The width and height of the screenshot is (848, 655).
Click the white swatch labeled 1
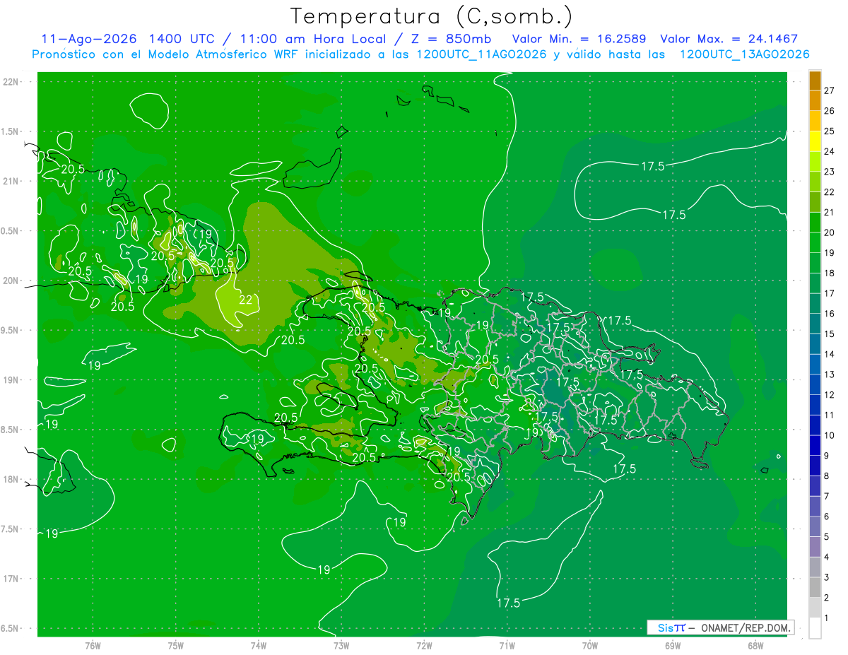pyautogui.click(x=815, y=628)
